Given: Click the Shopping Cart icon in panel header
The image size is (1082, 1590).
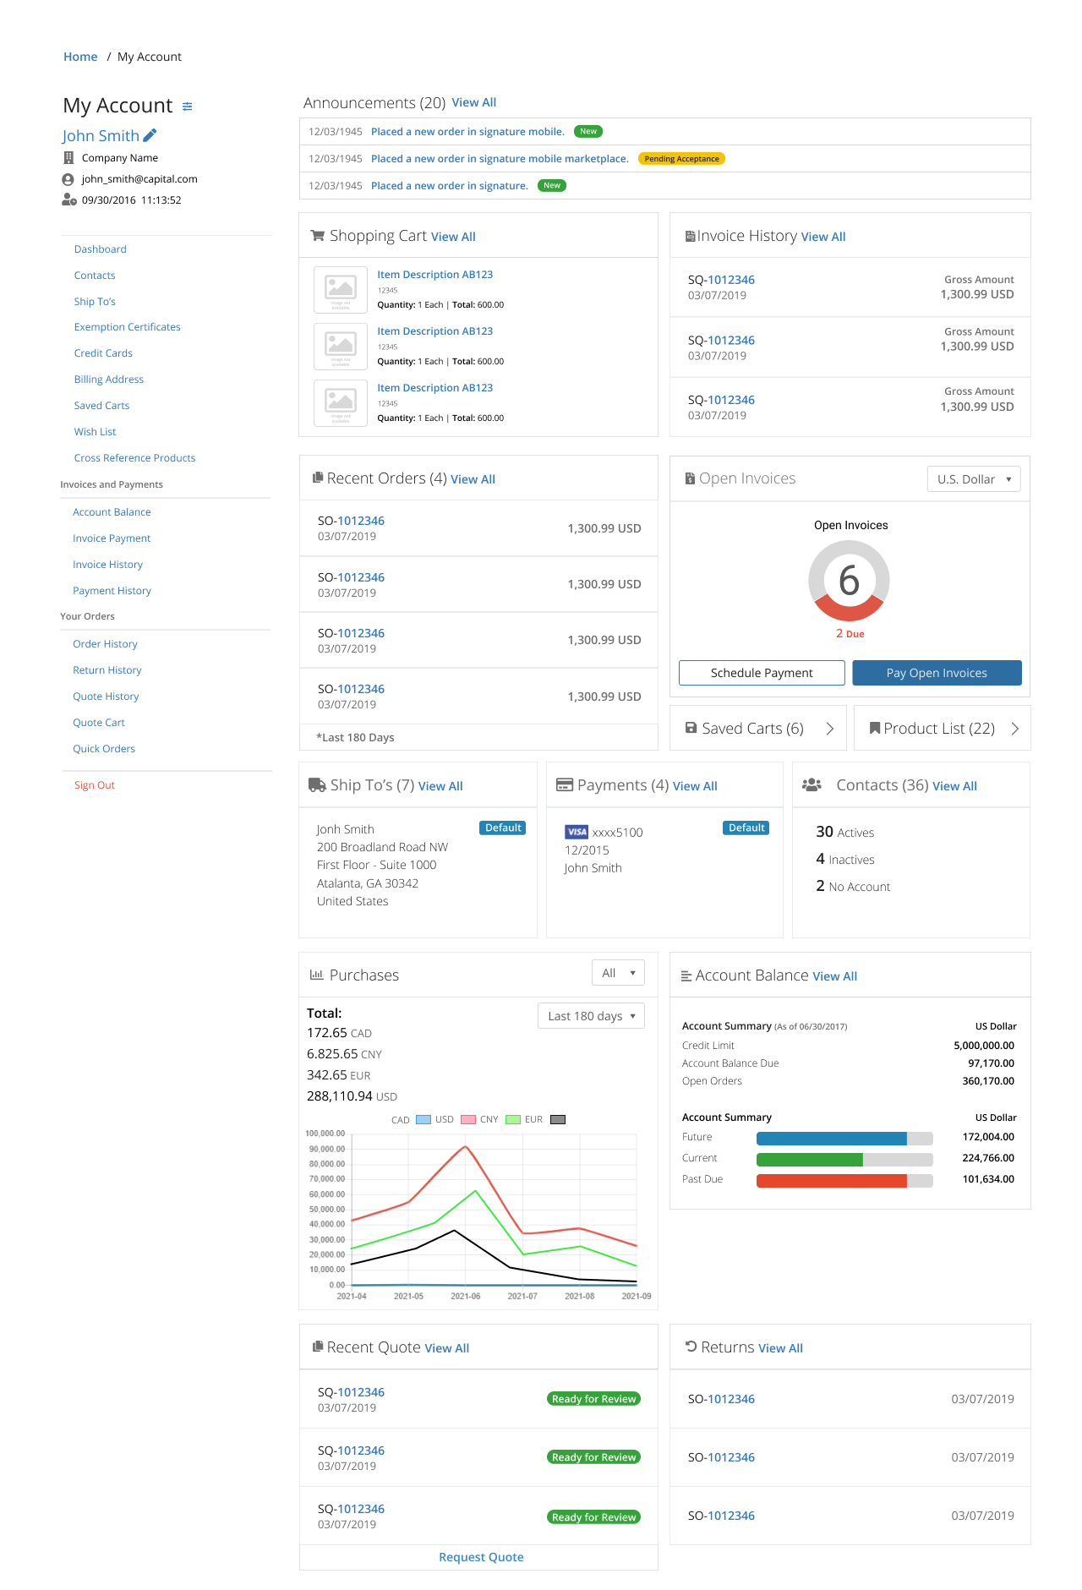Looking at the screenshot, I should point(318,236).
